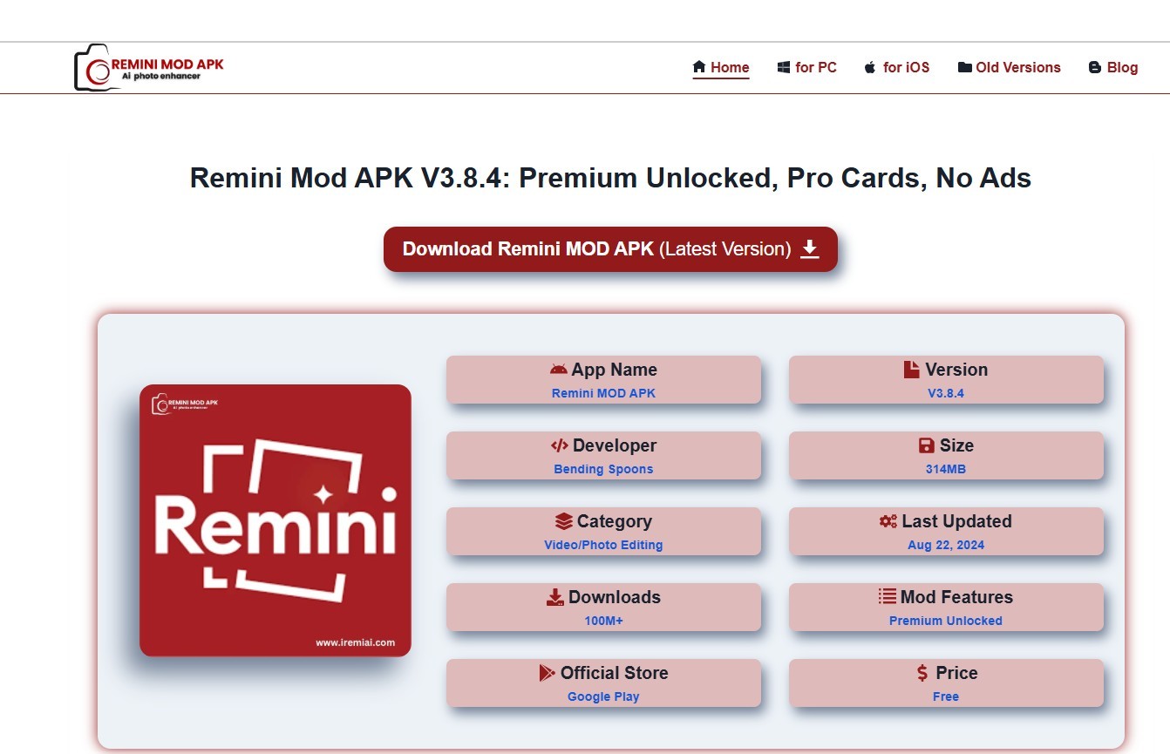The image size is (1170, 754).
Task: Click the Android icon beside App Name
Action: click(x=559, y=370)
